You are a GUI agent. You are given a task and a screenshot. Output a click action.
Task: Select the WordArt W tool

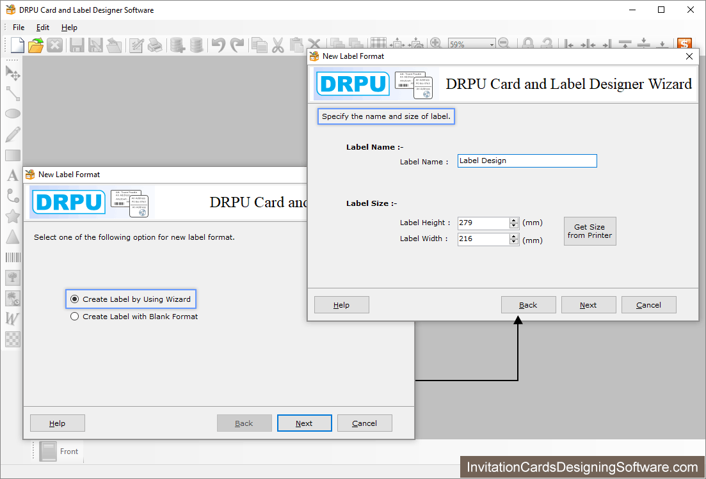pos(13,318)
